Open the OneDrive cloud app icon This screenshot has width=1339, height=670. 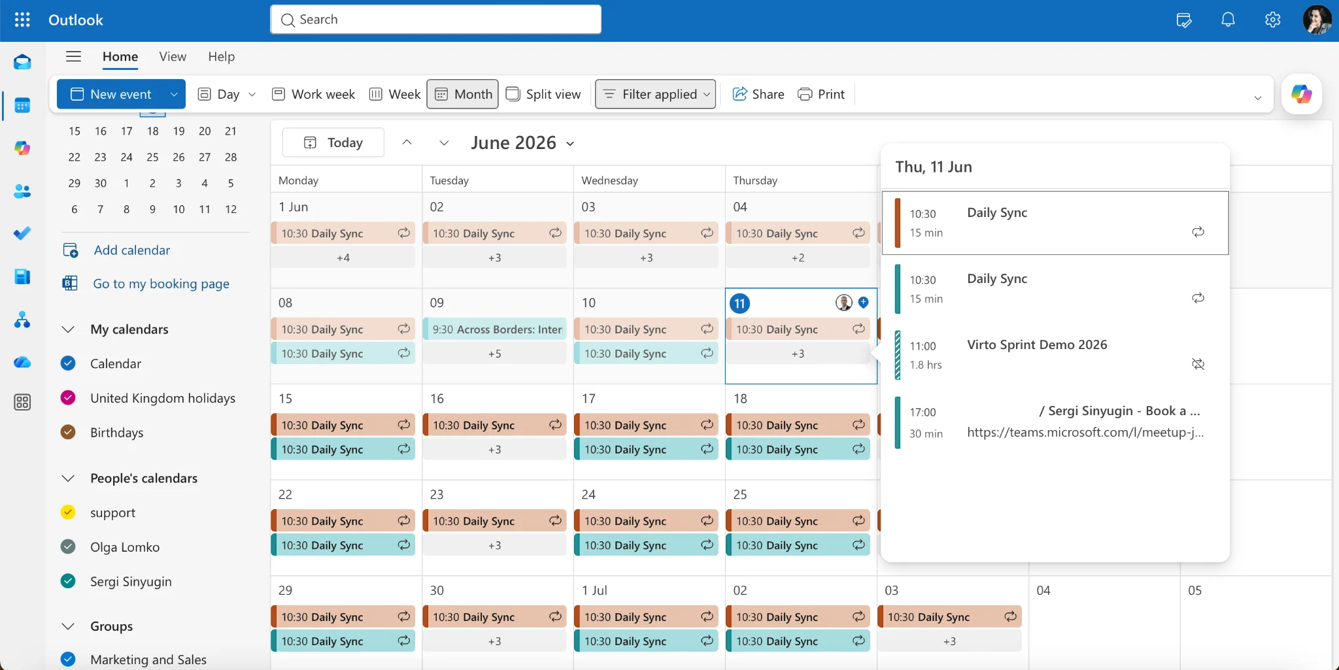point(22,362)
